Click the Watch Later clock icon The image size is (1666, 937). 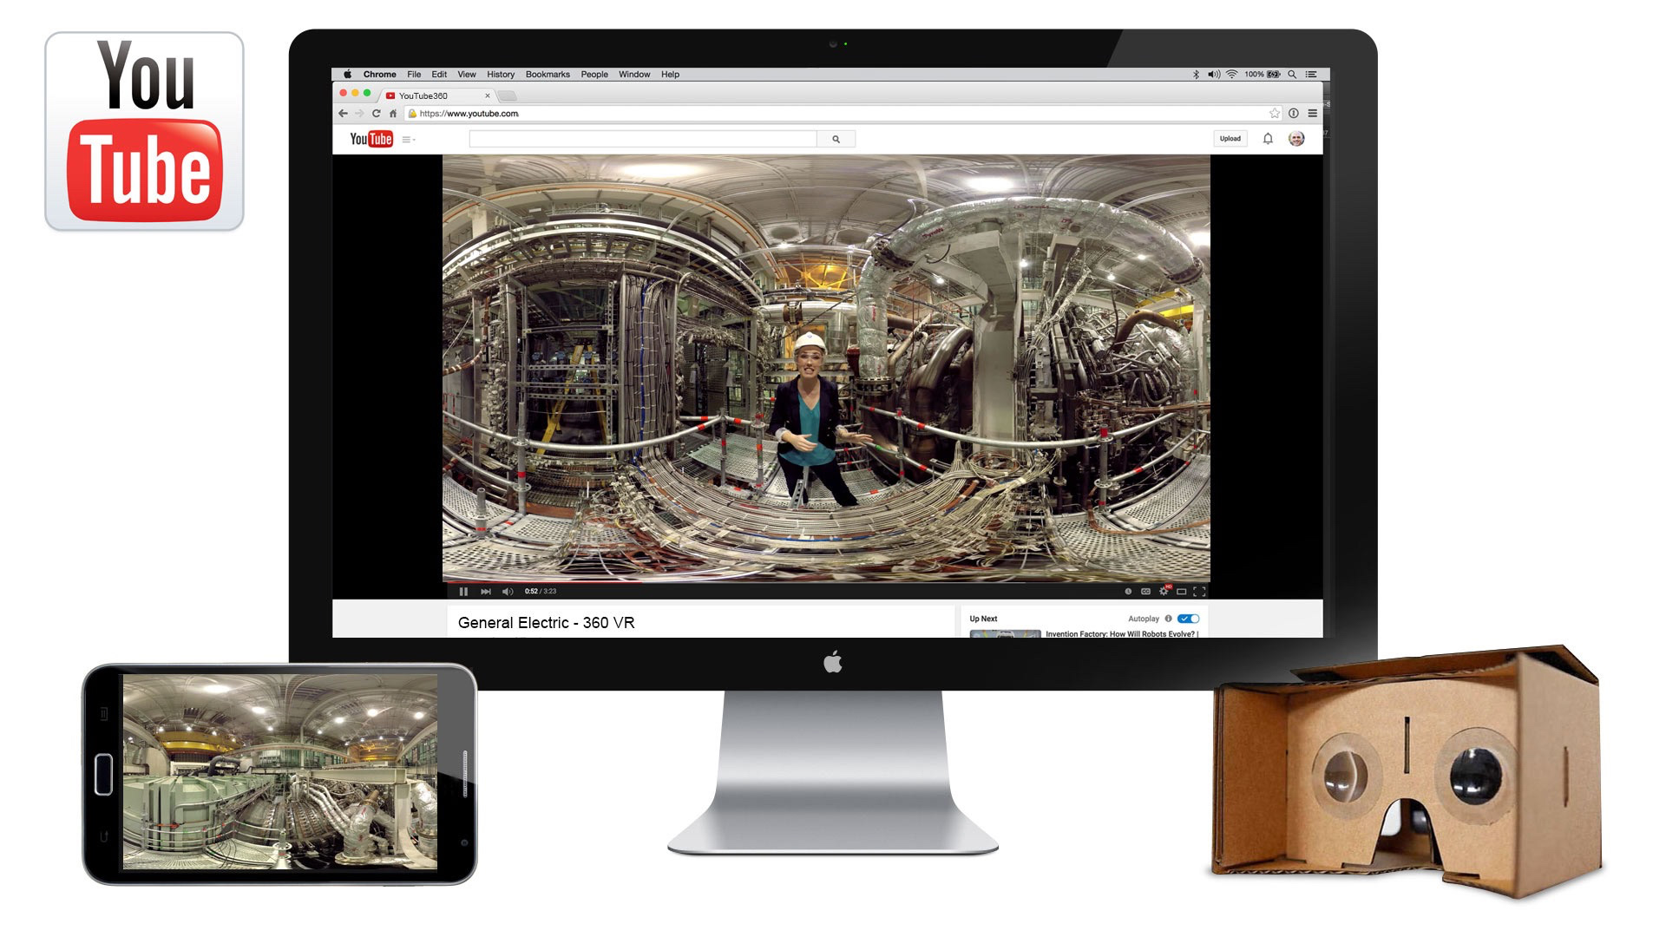point(1128,592)
